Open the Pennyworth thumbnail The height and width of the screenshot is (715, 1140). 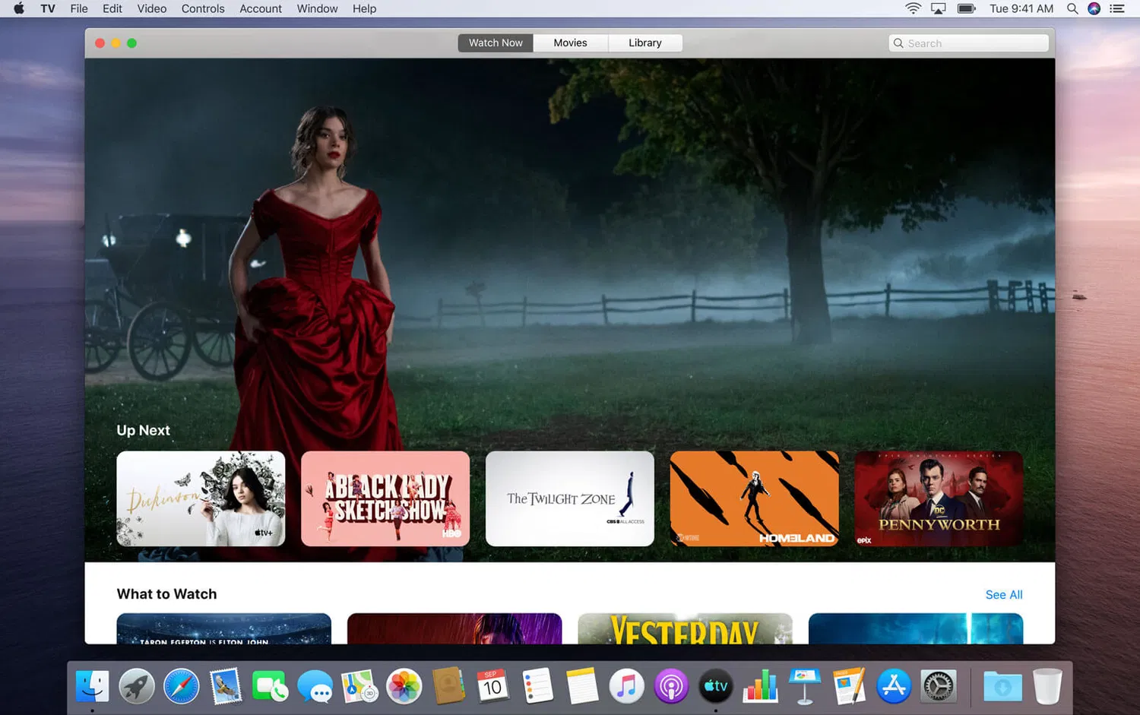coord(939,498)
